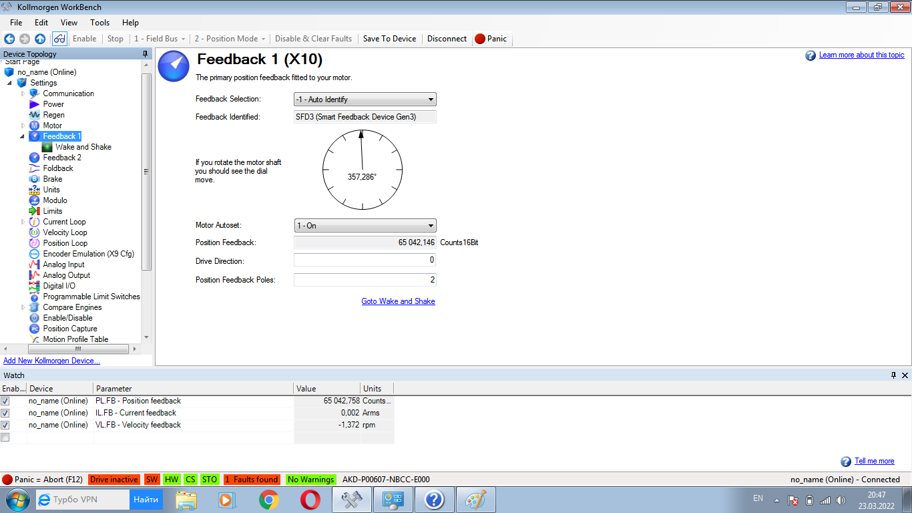The height and width of the screenshot is (513, 912).
Task: Click the Position Feedback Poles field
Action: [x=365, y=280]
